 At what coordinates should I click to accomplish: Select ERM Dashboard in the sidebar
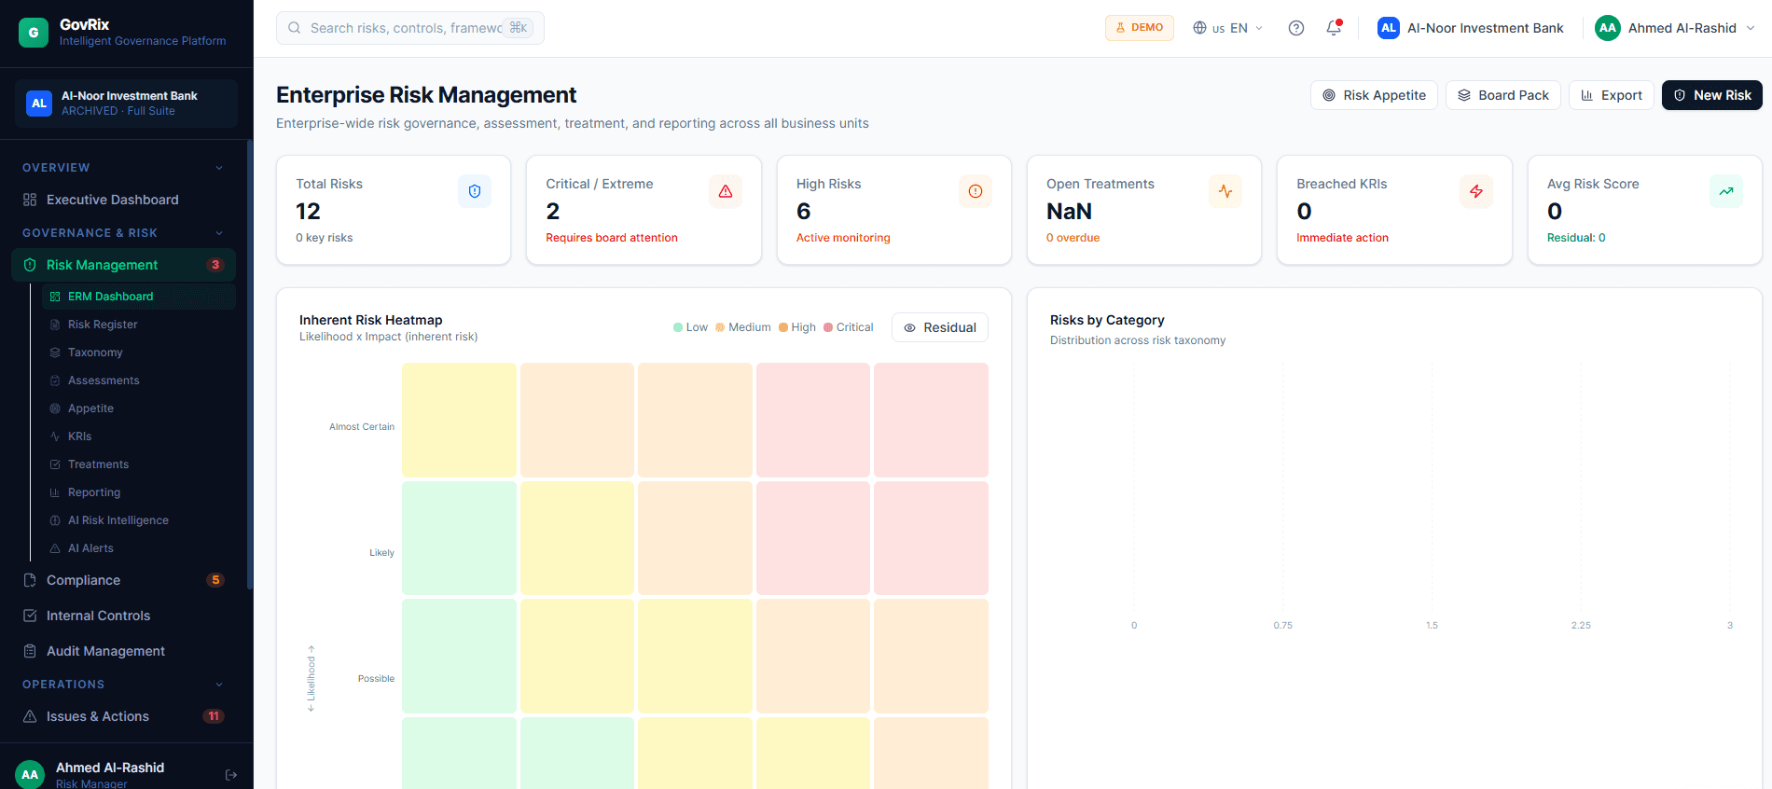click(x=138, y=297)
